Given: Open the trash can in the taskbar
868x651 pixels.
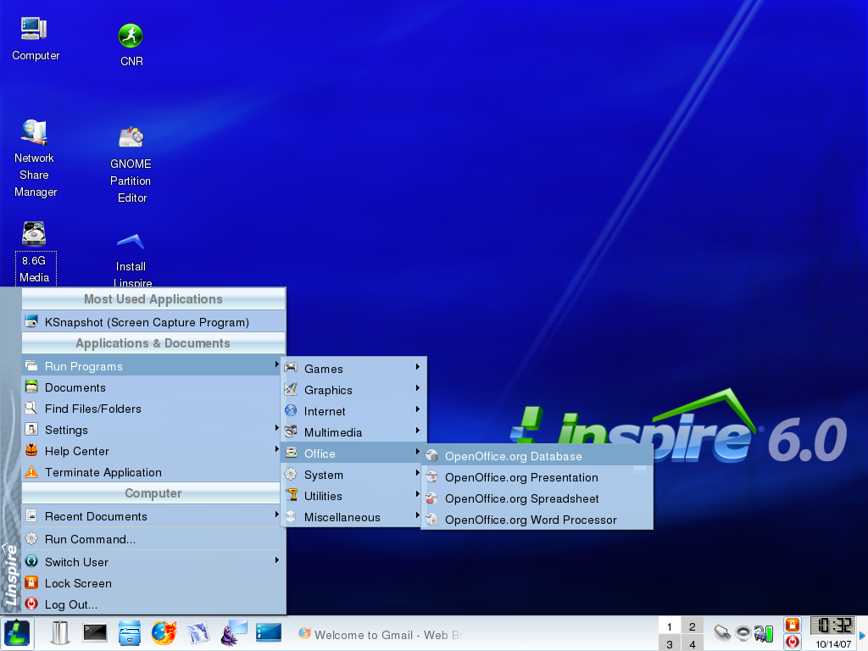Looking at the screenshot, I should [59, 632].
